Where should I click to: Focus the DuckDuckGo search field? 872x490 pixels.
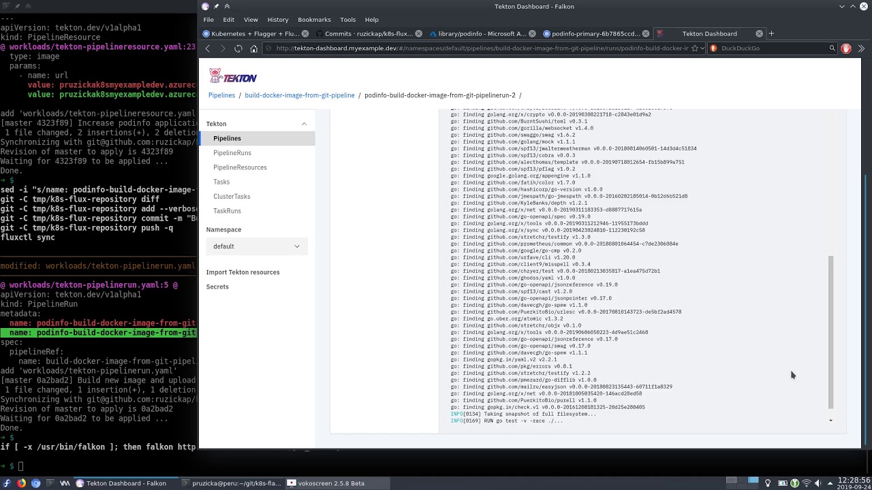click(773, 48)
